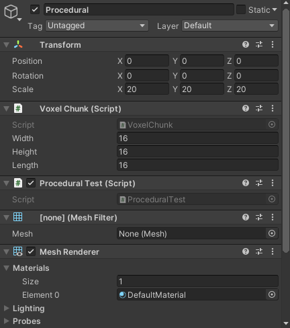Expand the Probes section
Image resolution: width=290 pixels, height=328 pixels.
27,321
